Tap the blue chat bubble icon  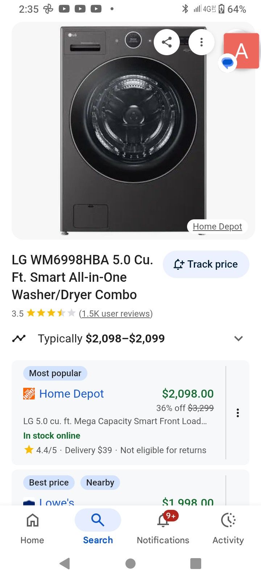(227, 63)
